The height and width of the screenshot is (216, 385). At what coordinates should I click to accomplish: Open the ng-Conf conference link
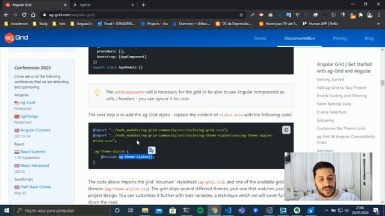point(28,103)
